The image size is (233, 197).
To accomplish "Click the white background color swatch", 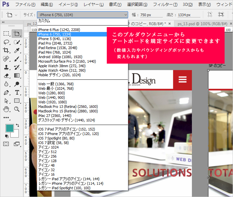I will [x=16, y=135].
